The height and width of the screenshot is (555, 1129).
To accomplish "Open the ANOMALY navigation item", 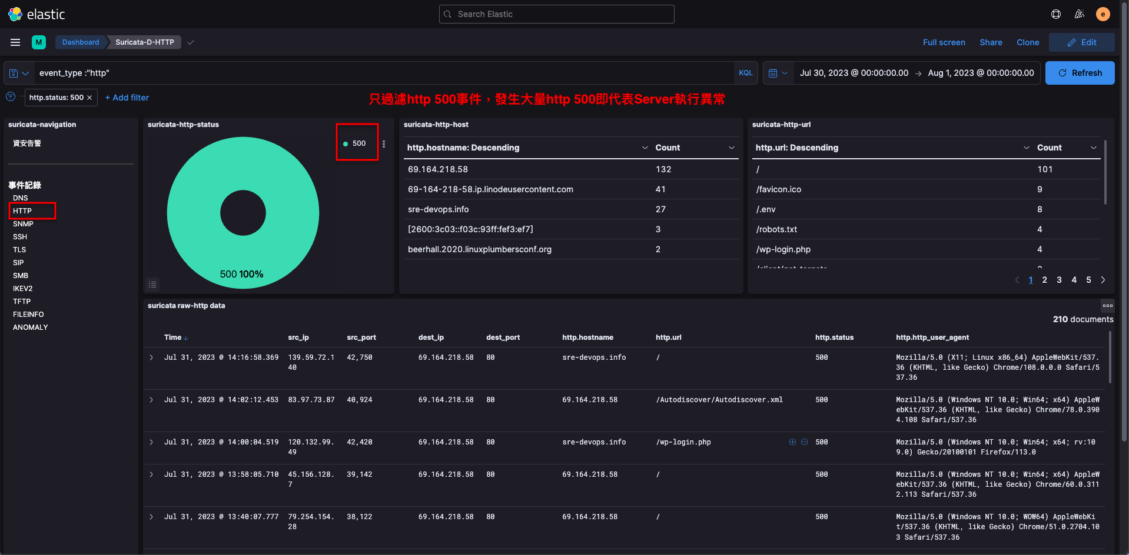I will [31, 327].
